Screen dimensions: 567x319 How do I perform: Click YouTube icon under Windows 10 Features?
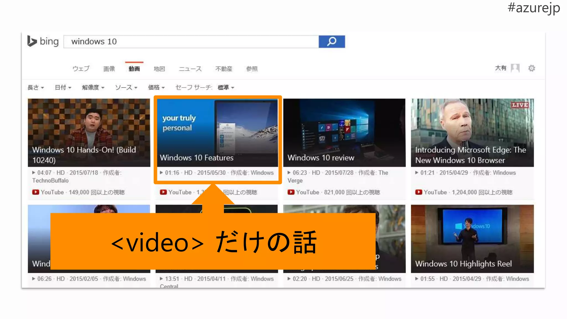click(x=163, y=192)
